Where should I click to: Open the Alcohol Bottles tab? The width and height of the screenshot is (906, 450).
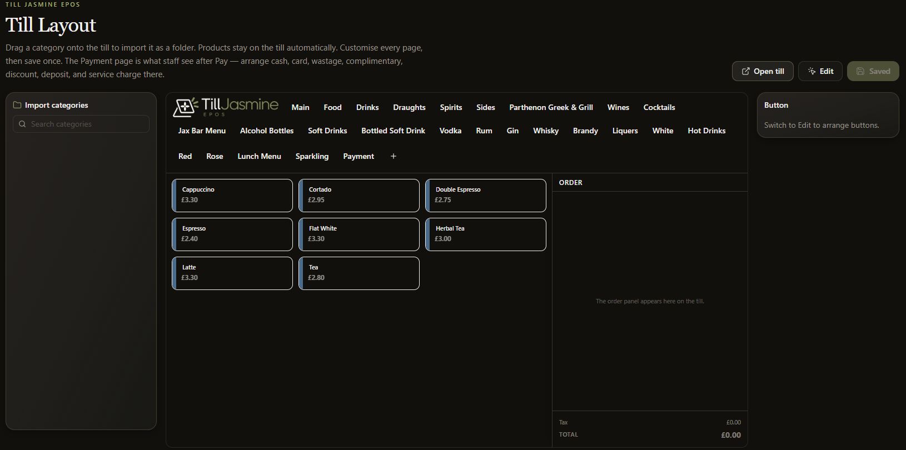(267, 131)
